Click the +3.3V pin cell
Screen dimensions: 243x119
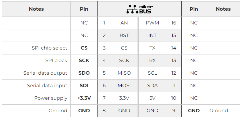[x=84, y=98]
